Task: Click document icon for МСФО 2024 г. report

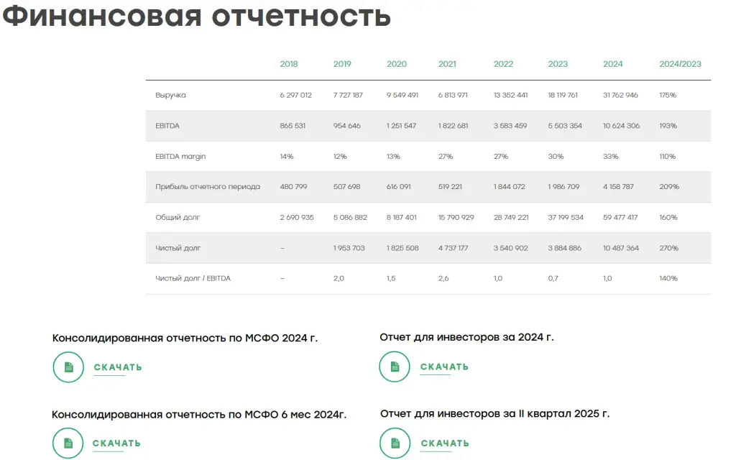Action: pyautogui.click(x=68, y=367)
